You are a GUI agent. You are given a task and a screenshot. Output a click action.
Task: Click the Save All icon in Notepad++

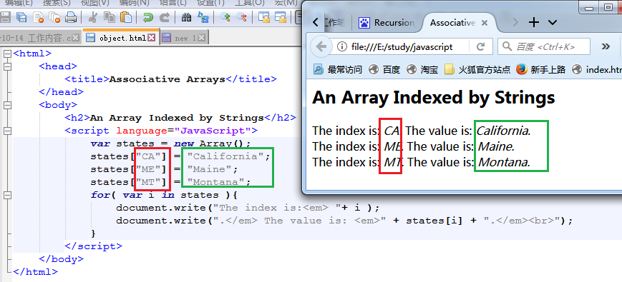click(21, 17)
